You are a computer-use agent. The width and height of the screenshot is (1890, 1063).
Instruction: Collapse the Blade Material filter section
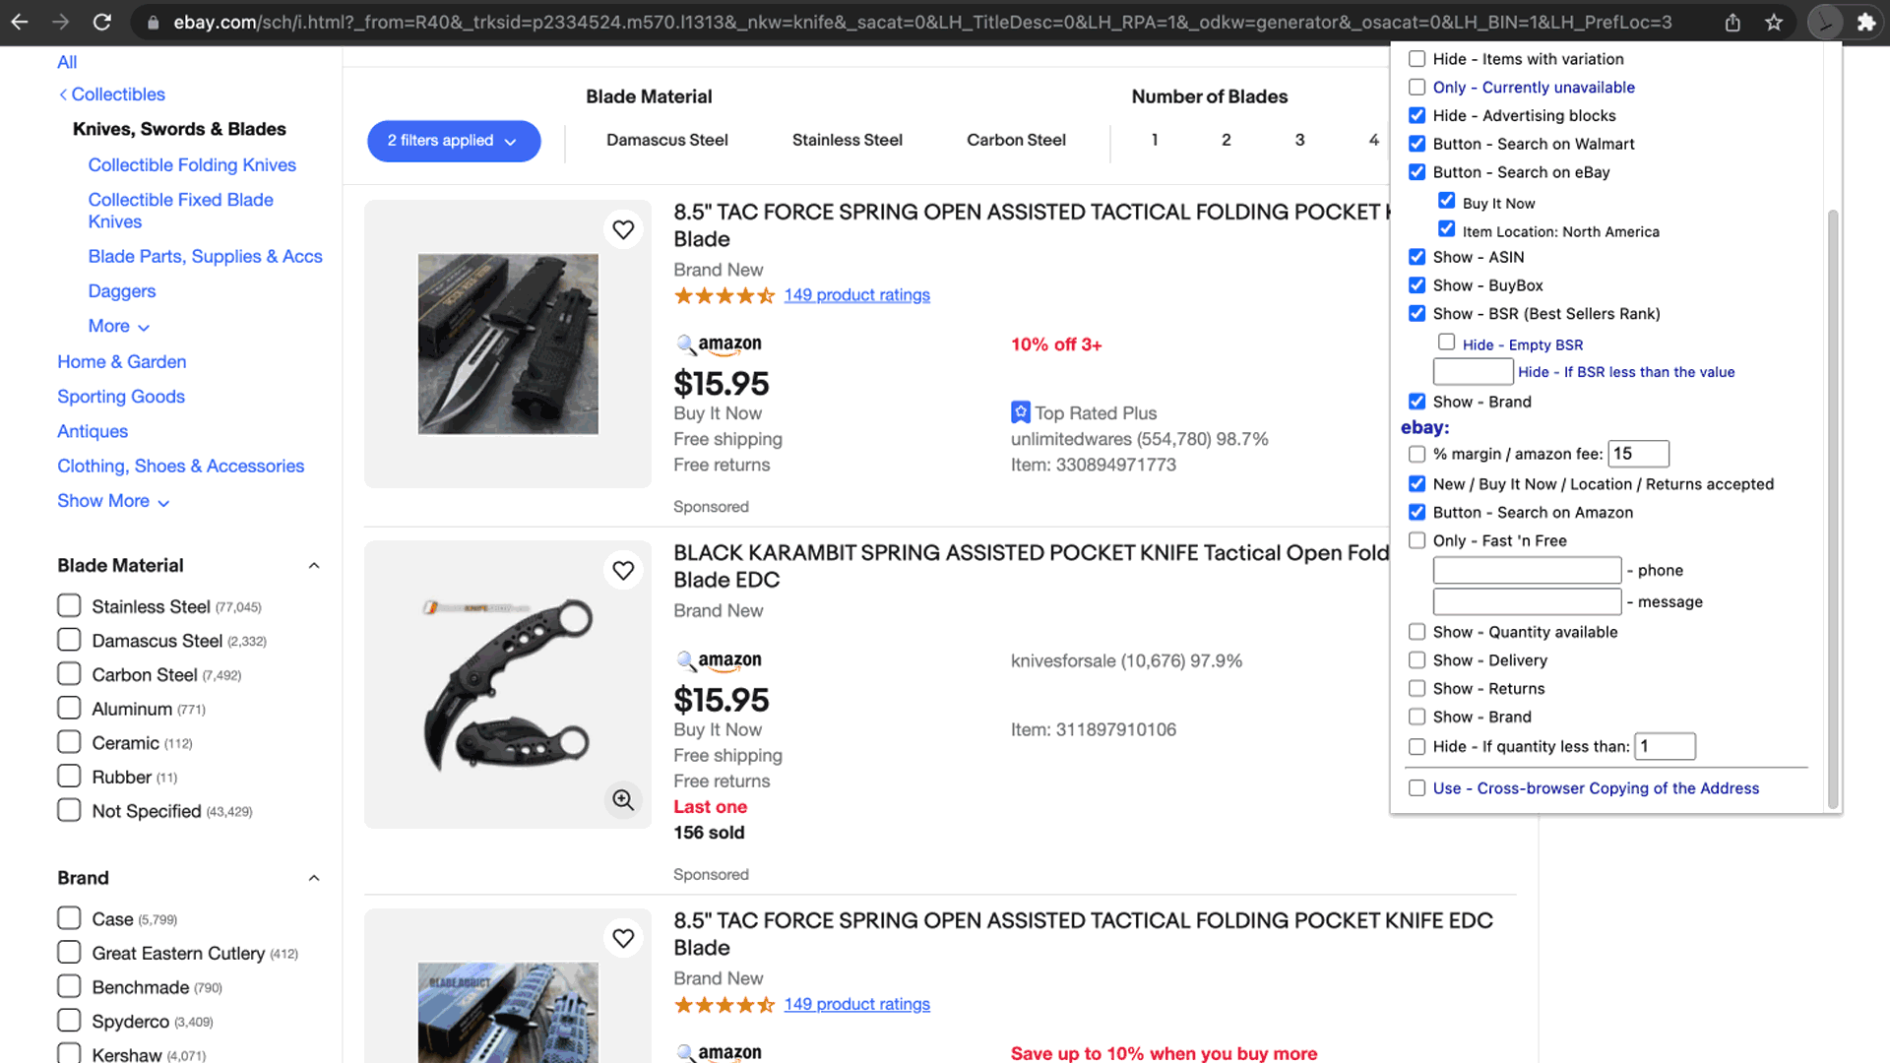[314, 566]
